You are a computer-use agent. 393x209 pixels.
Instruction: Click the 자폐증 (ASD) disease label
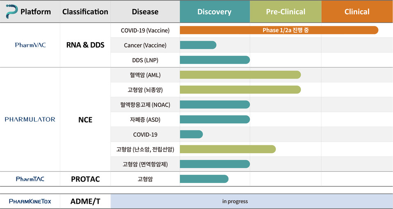click(x=145, y=119)
